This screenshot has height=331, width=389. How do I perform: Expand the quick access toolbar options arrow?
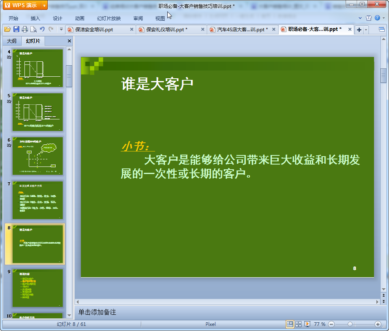click(61, 29)
